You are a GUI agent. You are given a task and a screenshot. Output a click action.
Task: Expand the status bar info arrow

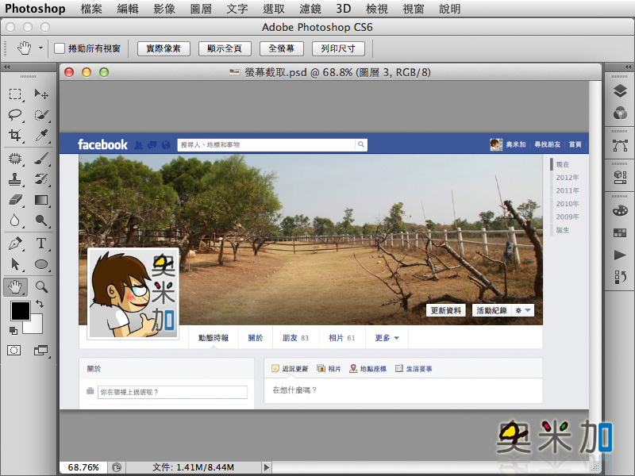click(x=266, y=467)
